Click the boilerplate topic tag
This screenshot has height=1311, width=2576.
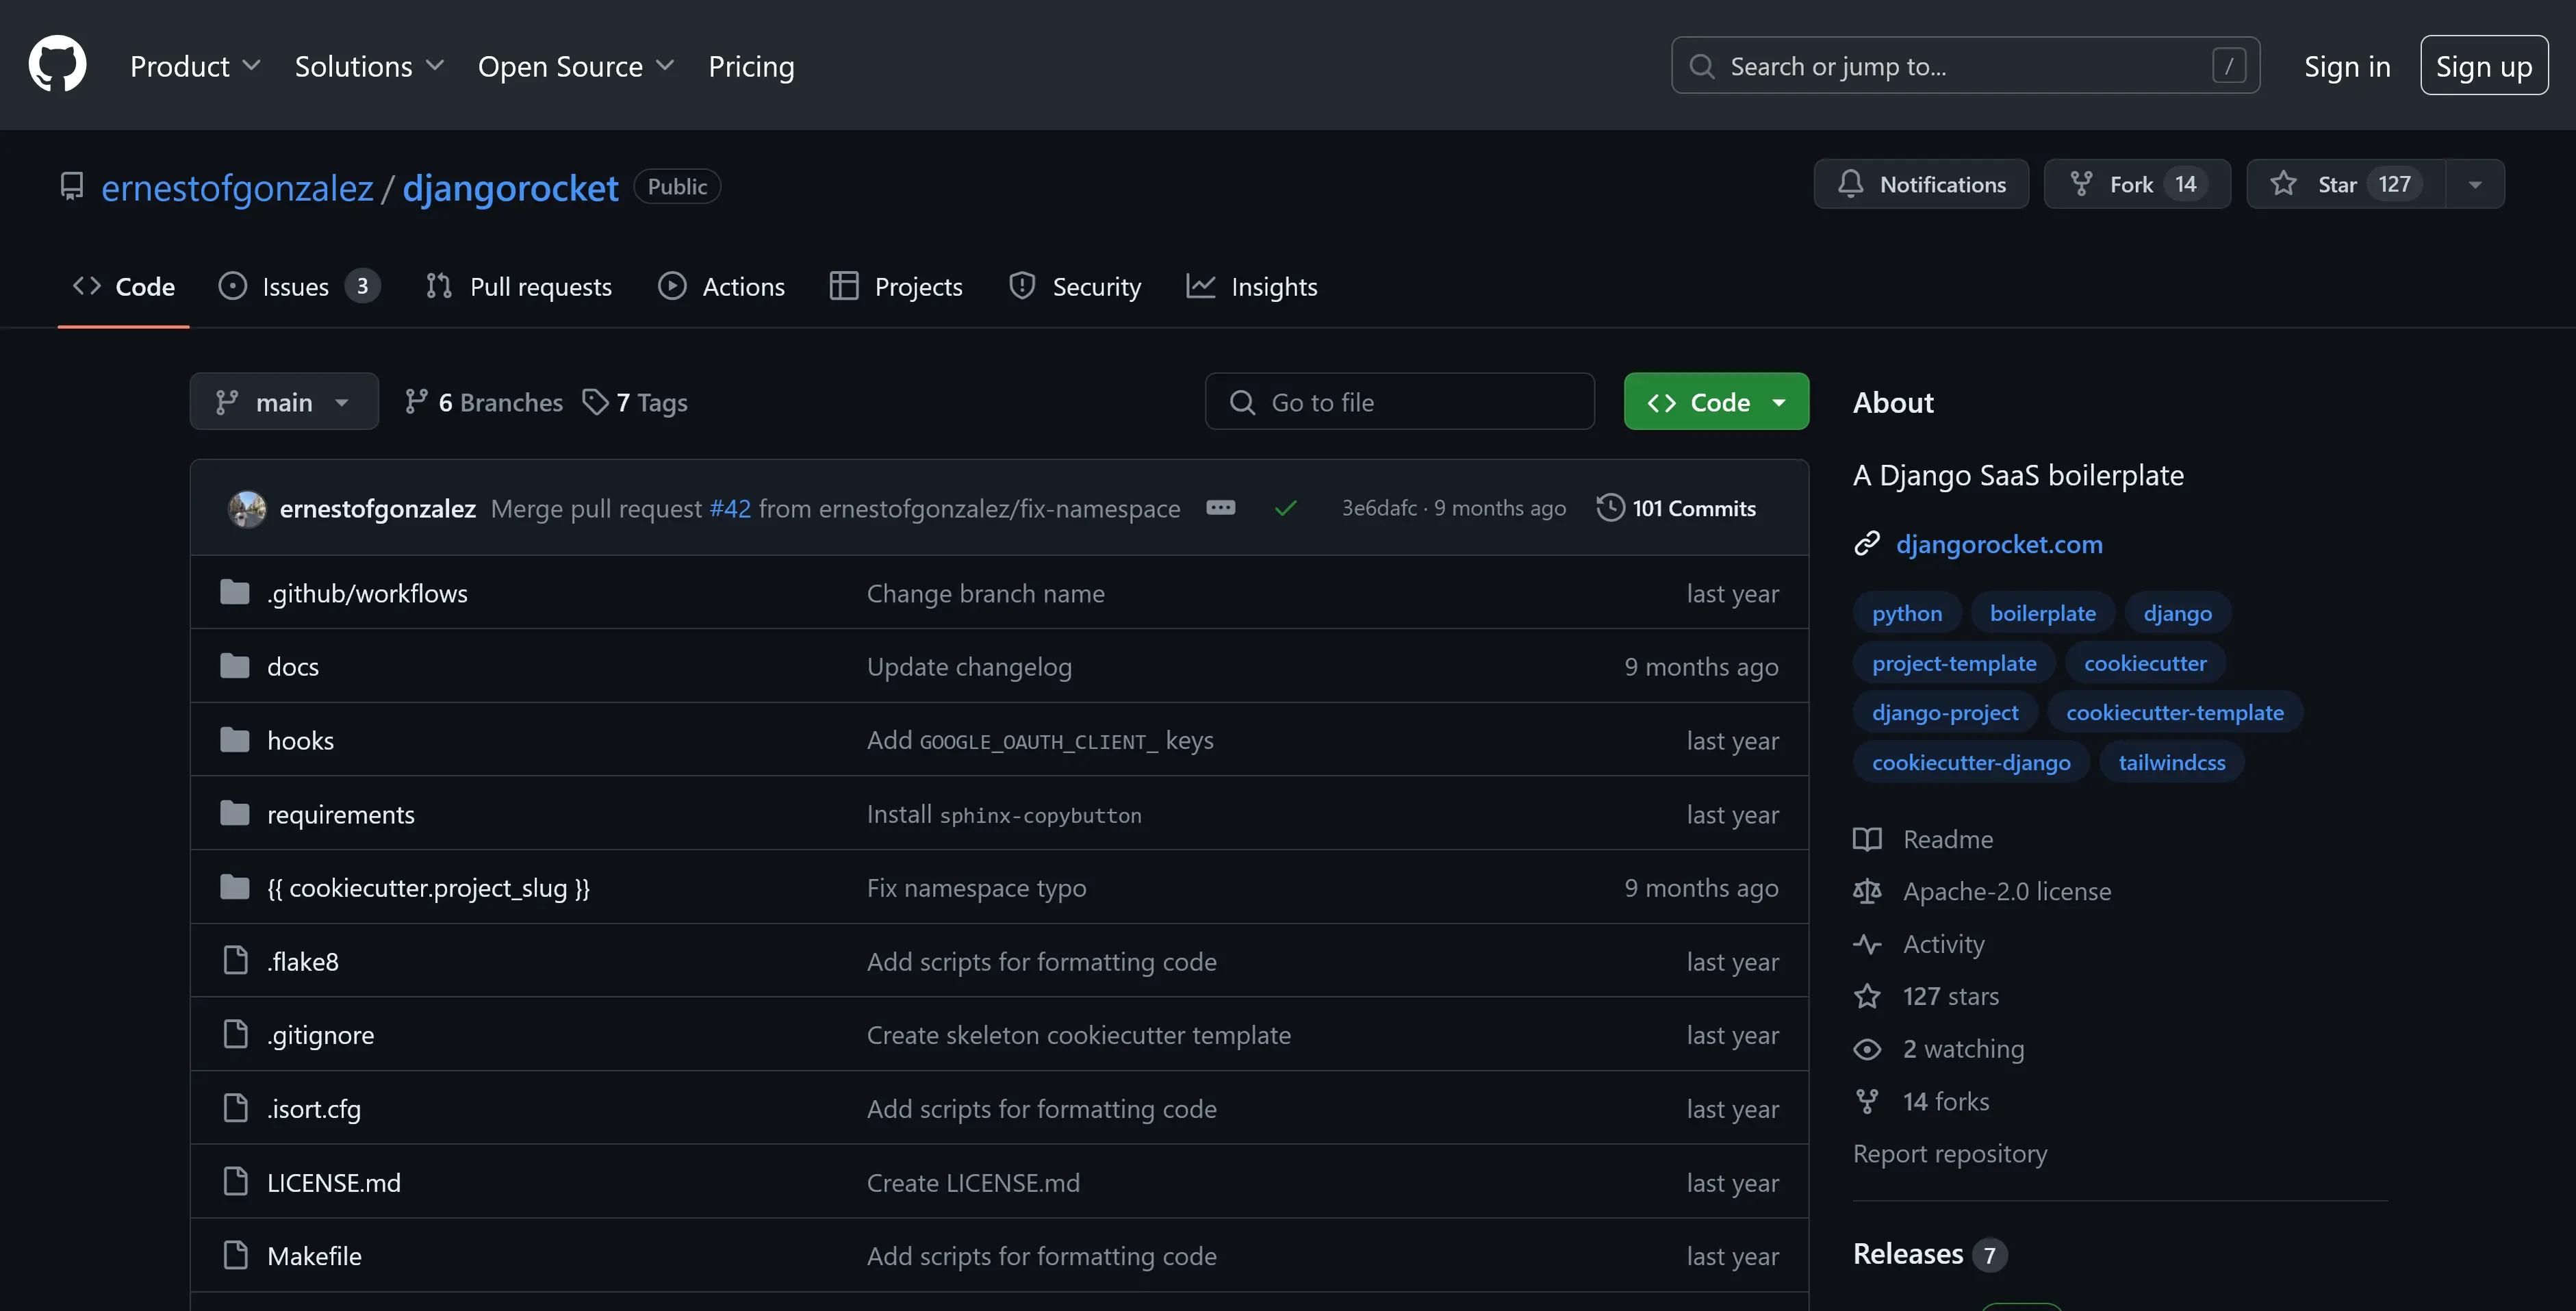(x=2042, y=613)
